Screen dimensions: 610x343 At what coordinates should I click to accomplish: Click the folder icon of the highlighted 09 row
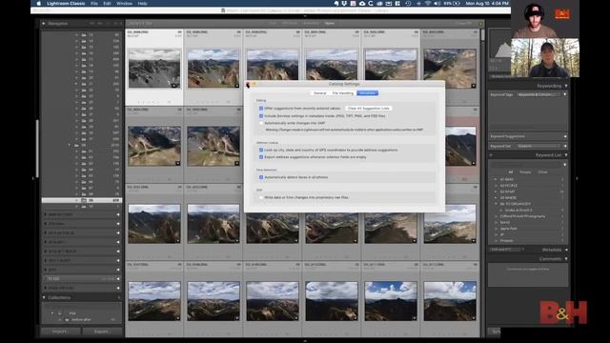click(84, 200)
